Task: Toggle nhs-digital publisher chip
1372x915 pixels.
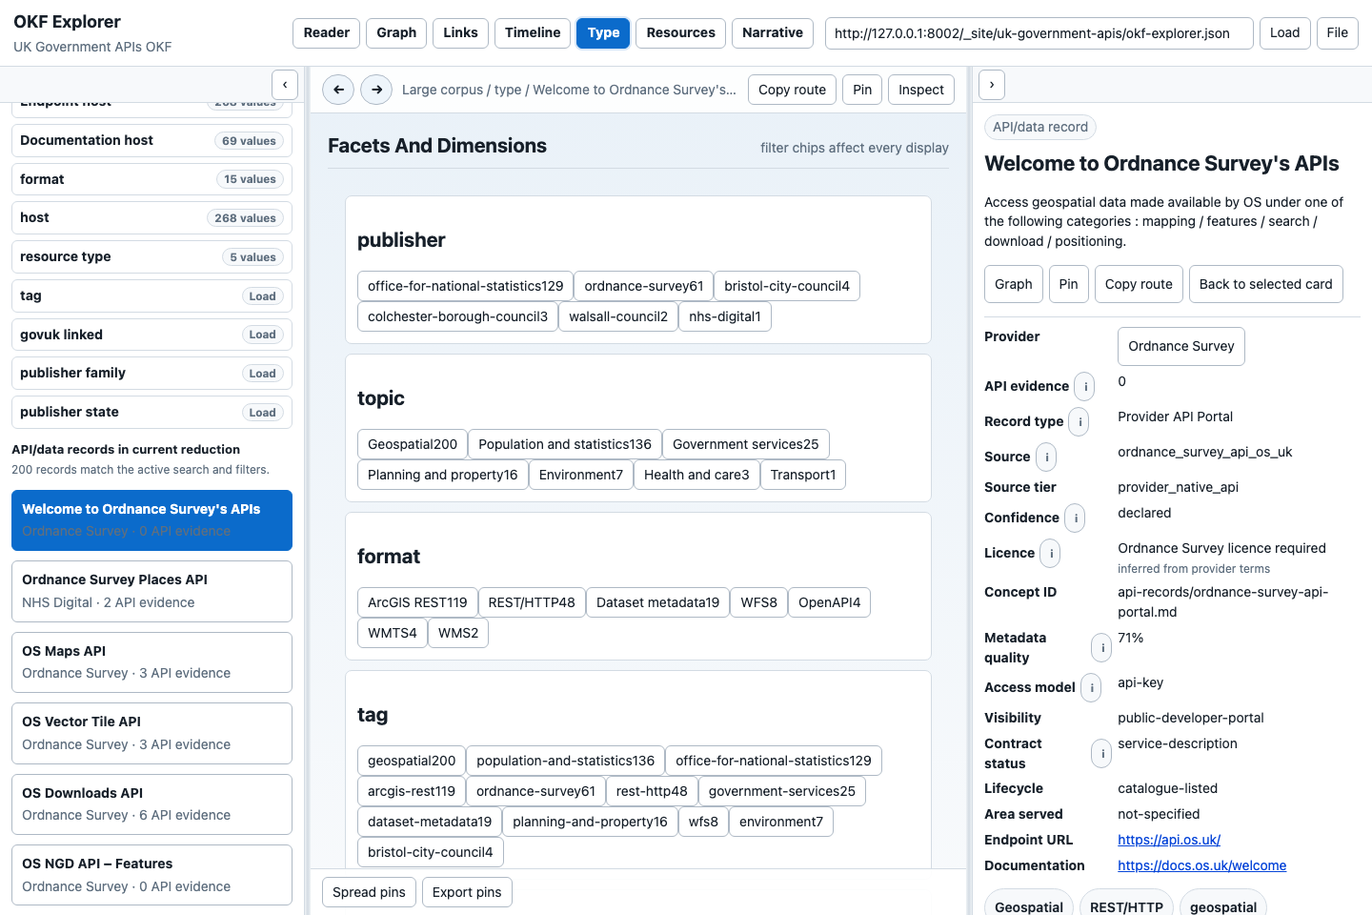Action: (725, 316)
